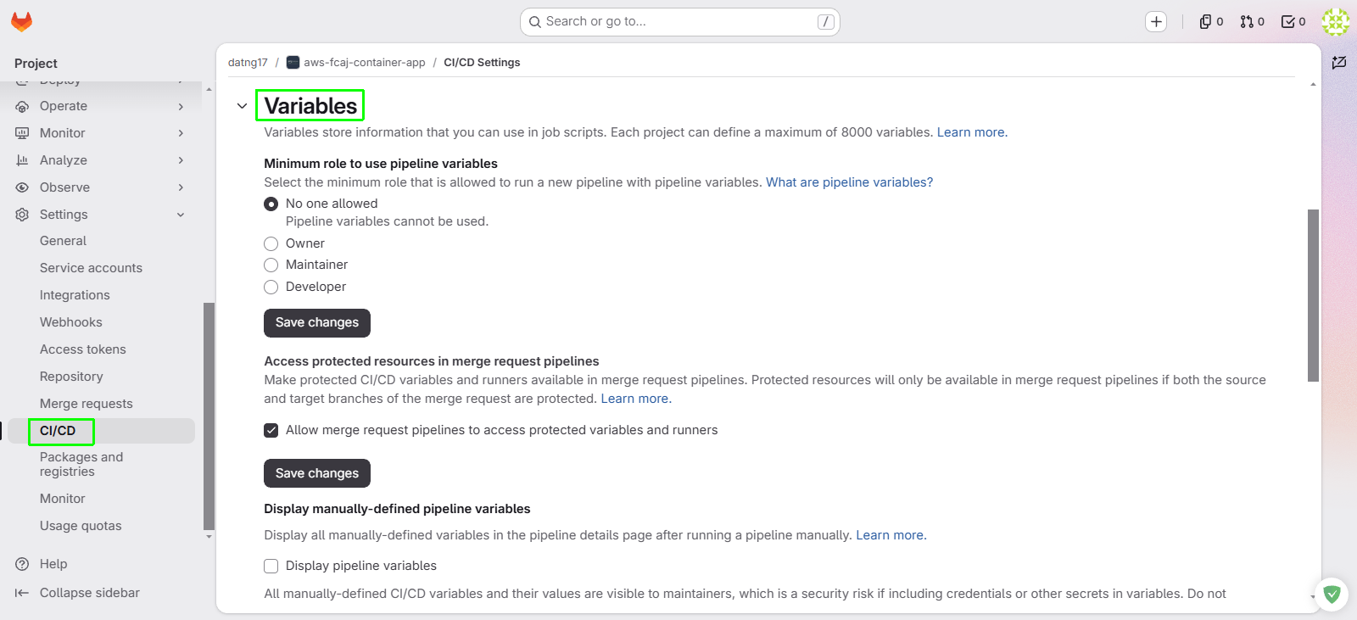Save changes for protected resources setting
This screenshot has height=620, width=1357.
click(x=317, y=473)
